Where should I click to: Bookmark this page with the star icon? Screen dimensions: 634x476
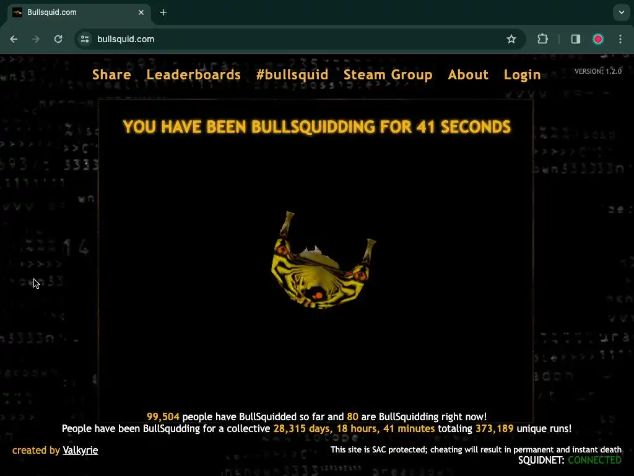[x=511, y=39]
